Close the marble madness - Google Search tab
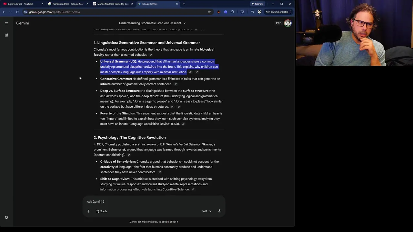 coord(87,4)
